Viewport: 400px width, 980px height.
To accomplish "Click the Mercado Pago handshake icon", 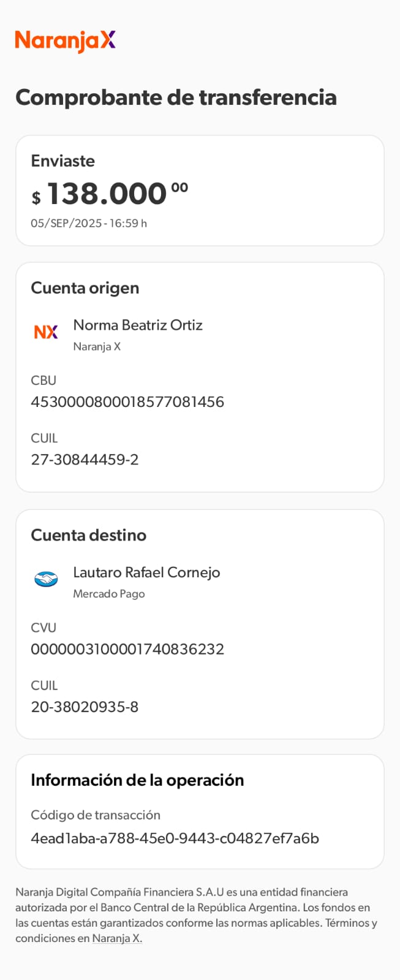I will tap(46, 579).
